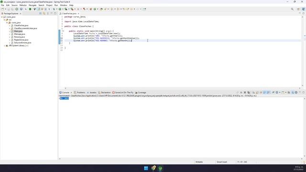Viewport: 306px width, 172px height.
Task: Click the New toolbar icon
Action: (2, 9)
